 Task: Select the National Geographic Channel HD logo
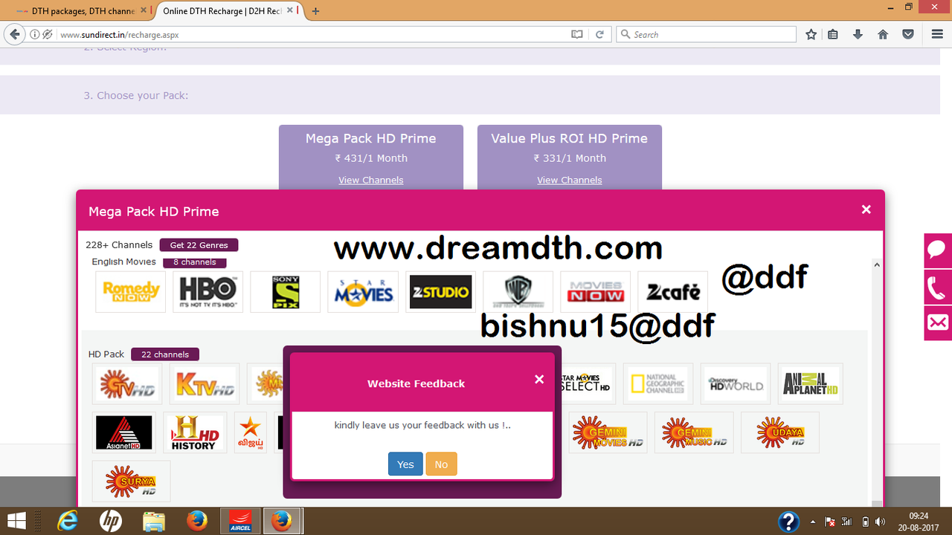[x=658, y=383]
